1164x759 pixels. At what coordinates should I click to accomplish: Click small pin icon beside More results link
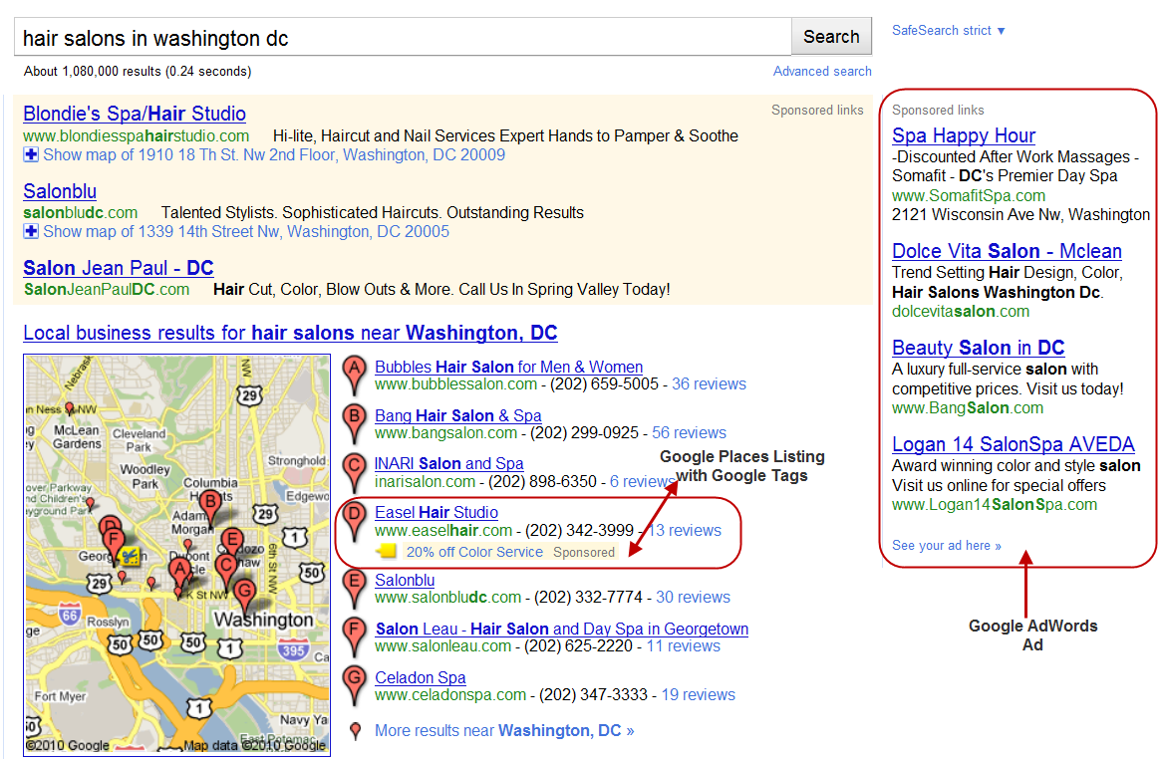click(356, 731)
